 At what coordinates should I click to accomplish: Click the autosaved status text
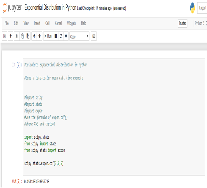(x=120, y=8)
